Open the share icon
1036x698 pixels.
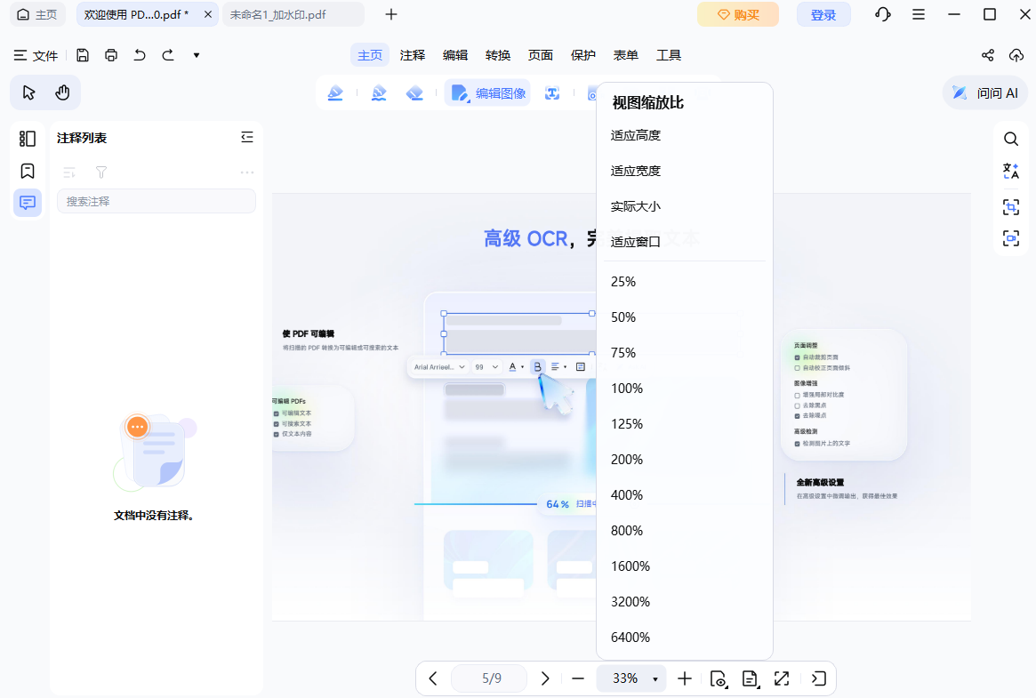pyautogui.click(x=988, y=55)
